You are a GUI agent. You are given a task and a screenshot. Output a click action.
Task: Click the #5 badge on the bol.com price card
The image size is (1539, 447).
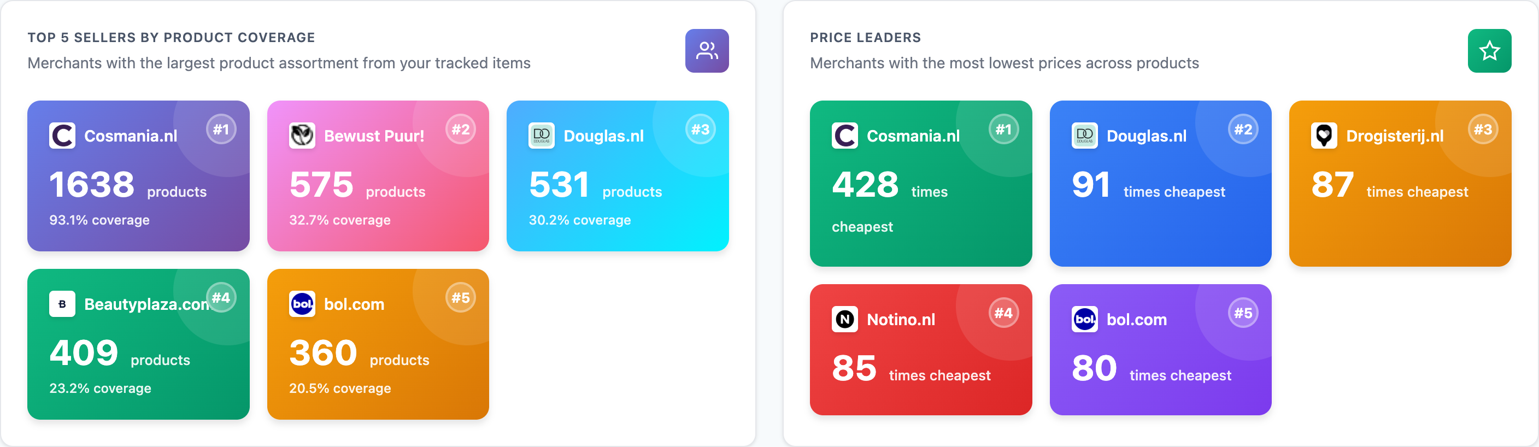[x=1243, y=312]
